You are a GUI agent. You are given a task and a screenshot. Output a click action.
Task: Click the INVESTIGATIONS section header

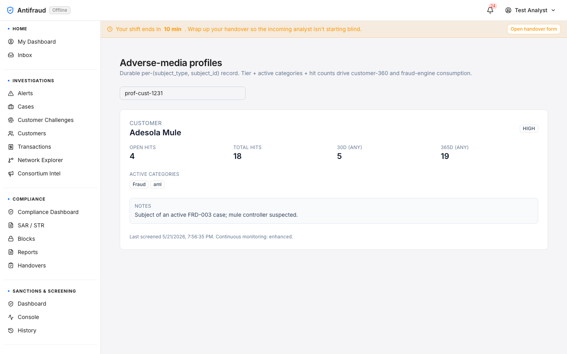pos(33,81)
